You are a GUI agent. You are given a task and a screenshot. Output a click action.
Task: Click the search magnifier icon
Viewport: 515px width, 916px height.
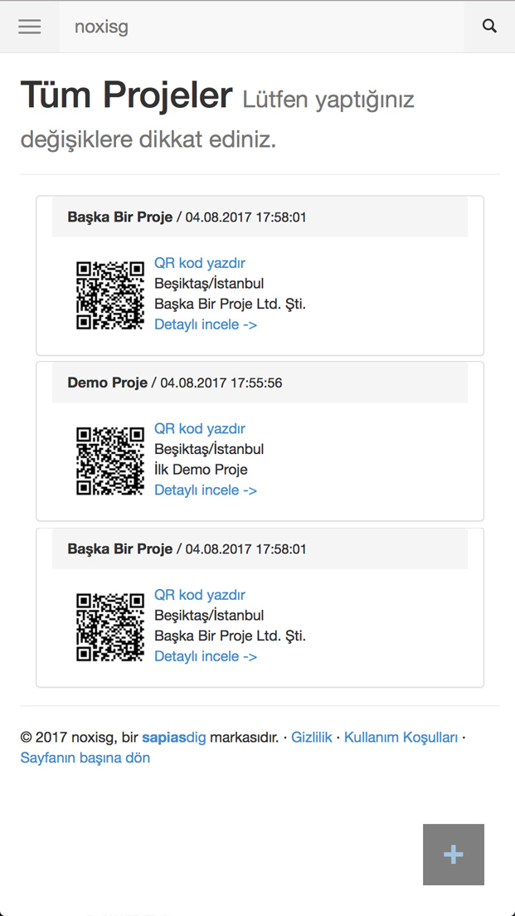pyautogui.click(x=489, y=27)
